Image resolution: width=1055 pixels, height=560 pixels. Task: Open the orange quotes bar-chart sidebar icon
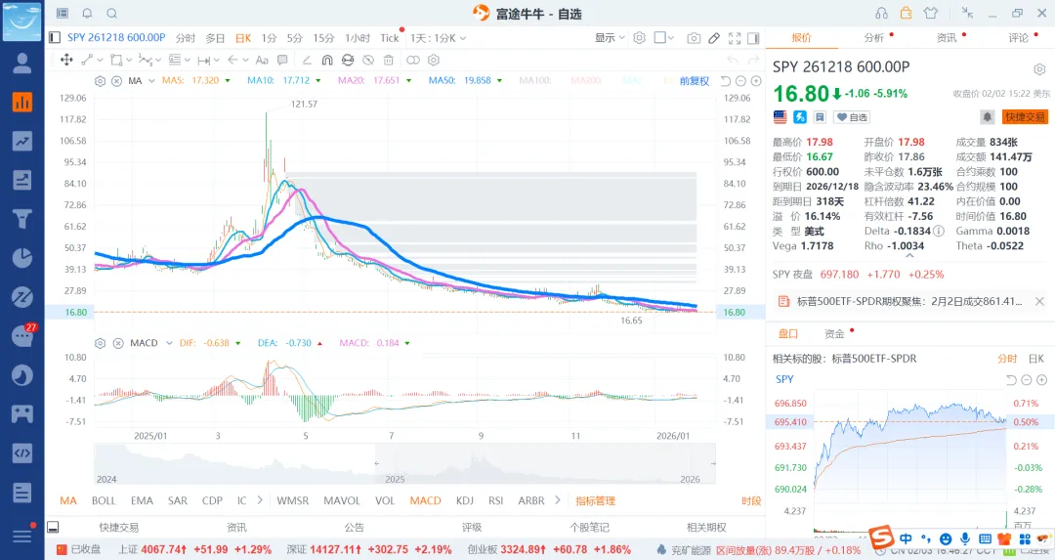pyautogui.click(x=22, y=102)
